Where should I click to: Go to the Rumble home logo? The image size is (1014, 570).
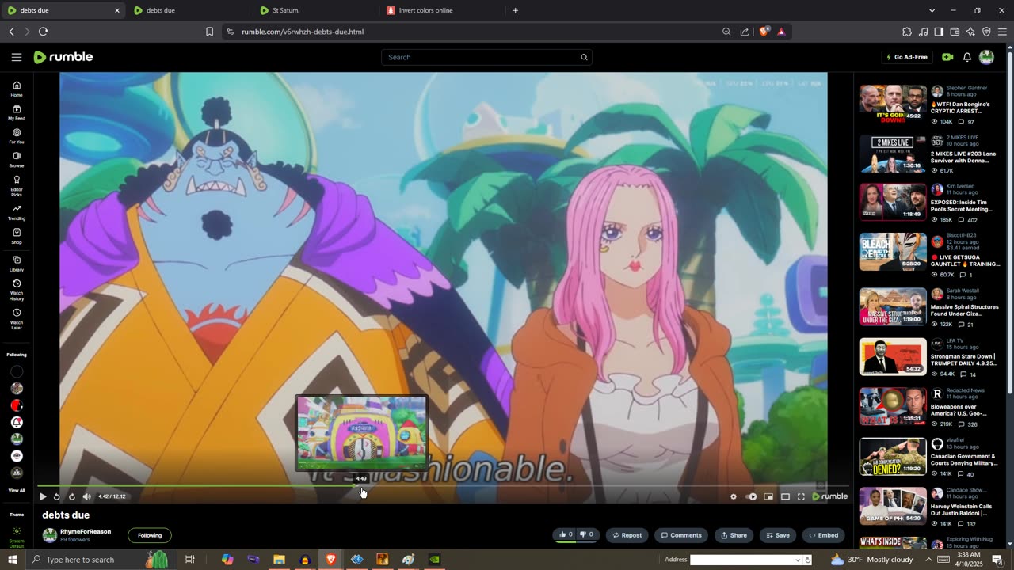pos(63,57)
